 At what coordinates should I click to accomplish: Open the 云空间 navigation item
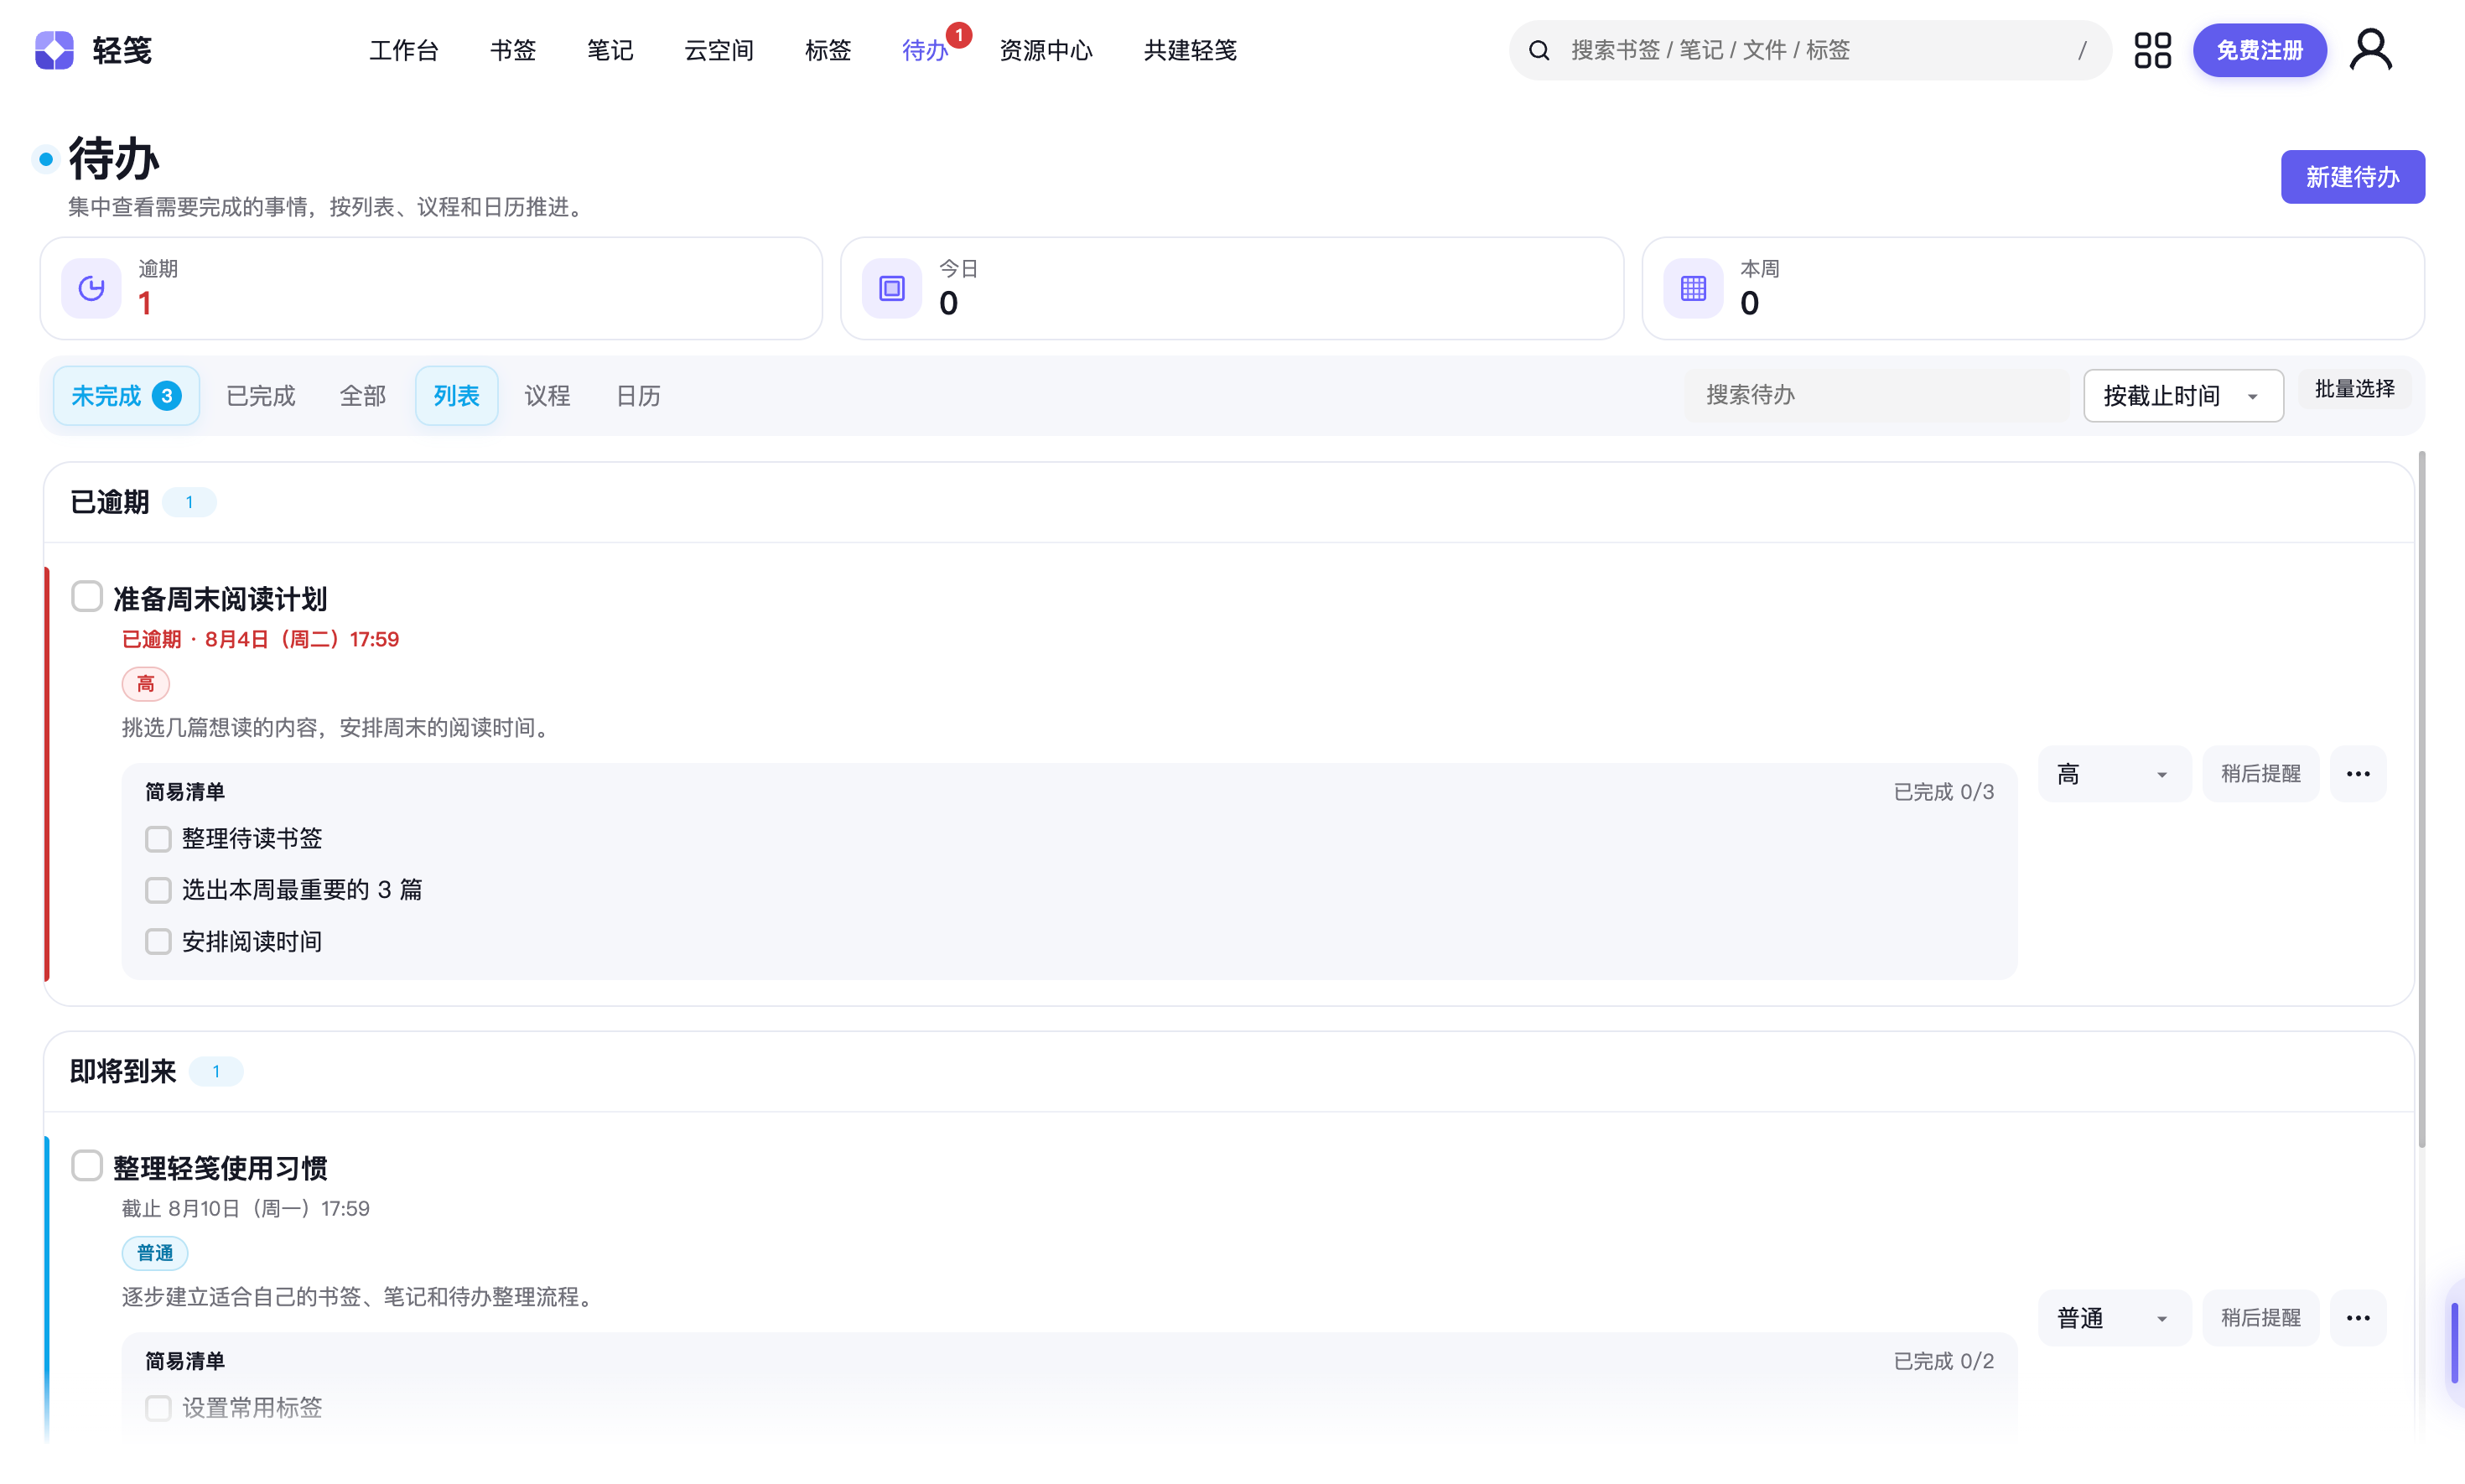719,50
